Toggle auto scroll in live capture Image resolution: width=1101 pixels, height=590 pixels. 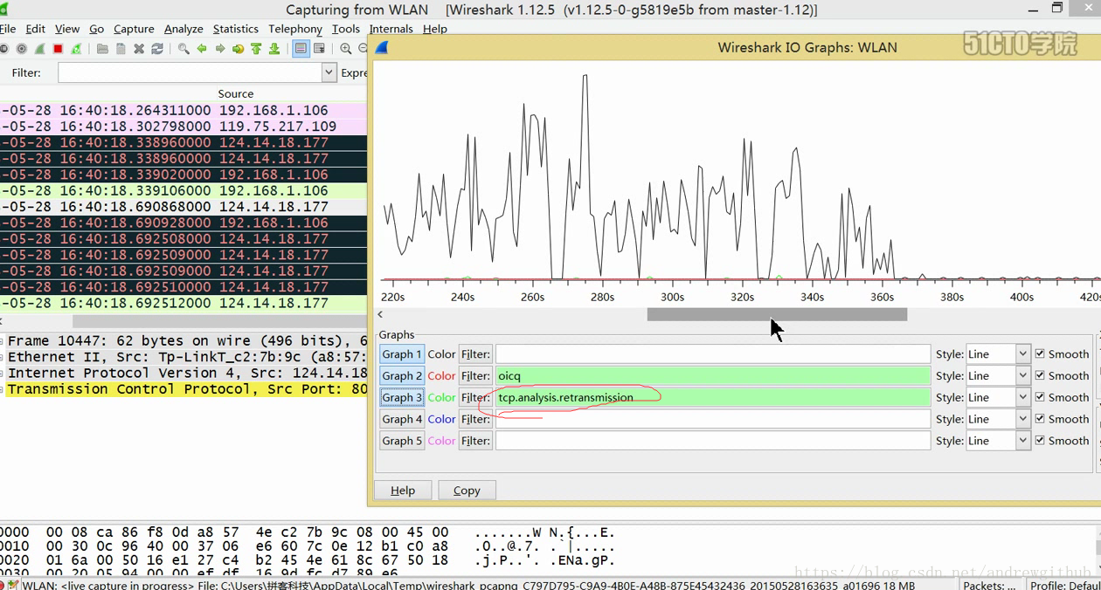coord(319,49)
